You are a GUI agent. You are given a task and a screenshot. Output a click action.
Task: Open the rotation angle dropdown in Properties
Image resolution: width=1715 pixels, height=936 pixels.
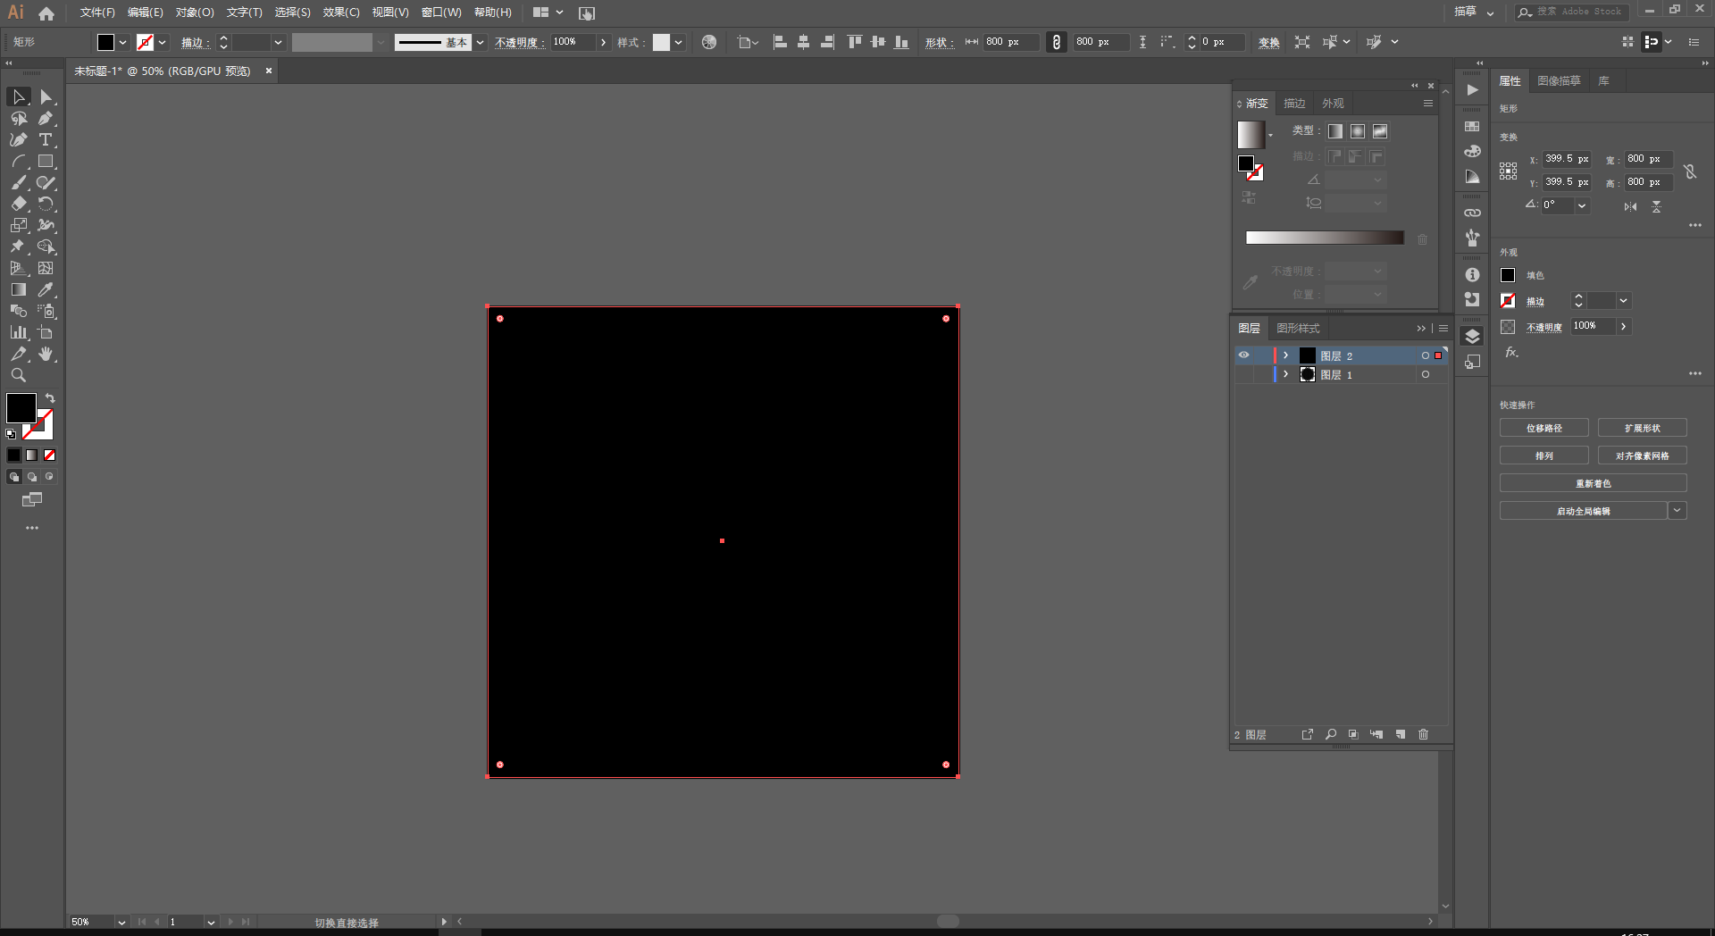(x=1582, y=205)
